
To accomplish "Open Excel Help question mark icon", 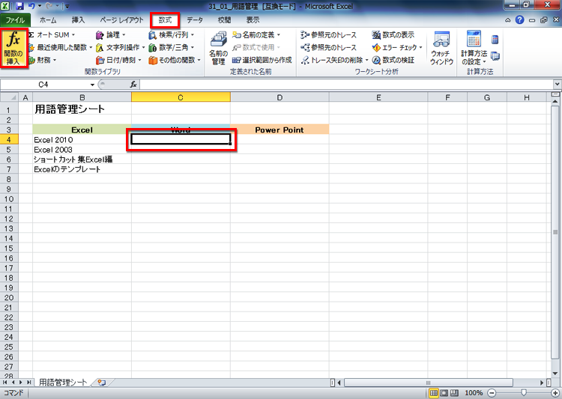I will tap(520, 20).
